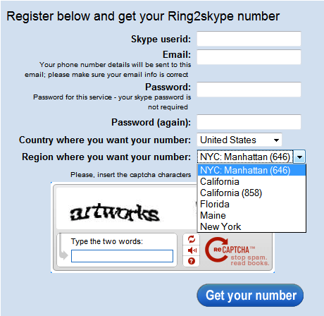Click the Password (again) field
324x316 pixels.
[249, 122]
